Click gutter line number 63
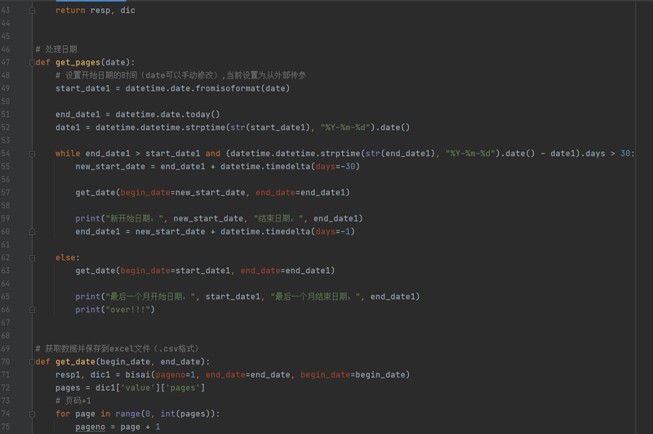Screen dimensions: 653x434 6,271
